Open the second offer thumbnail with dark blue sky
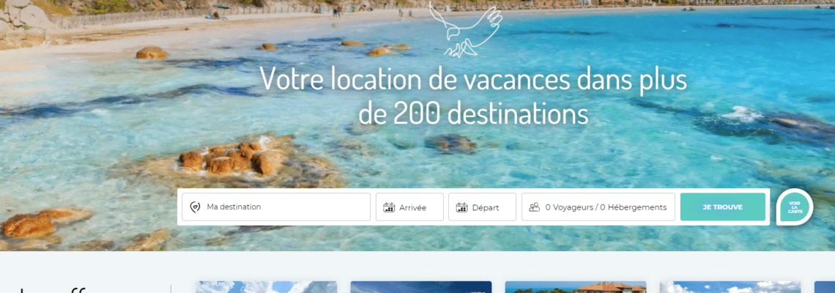 coord(420,287)
